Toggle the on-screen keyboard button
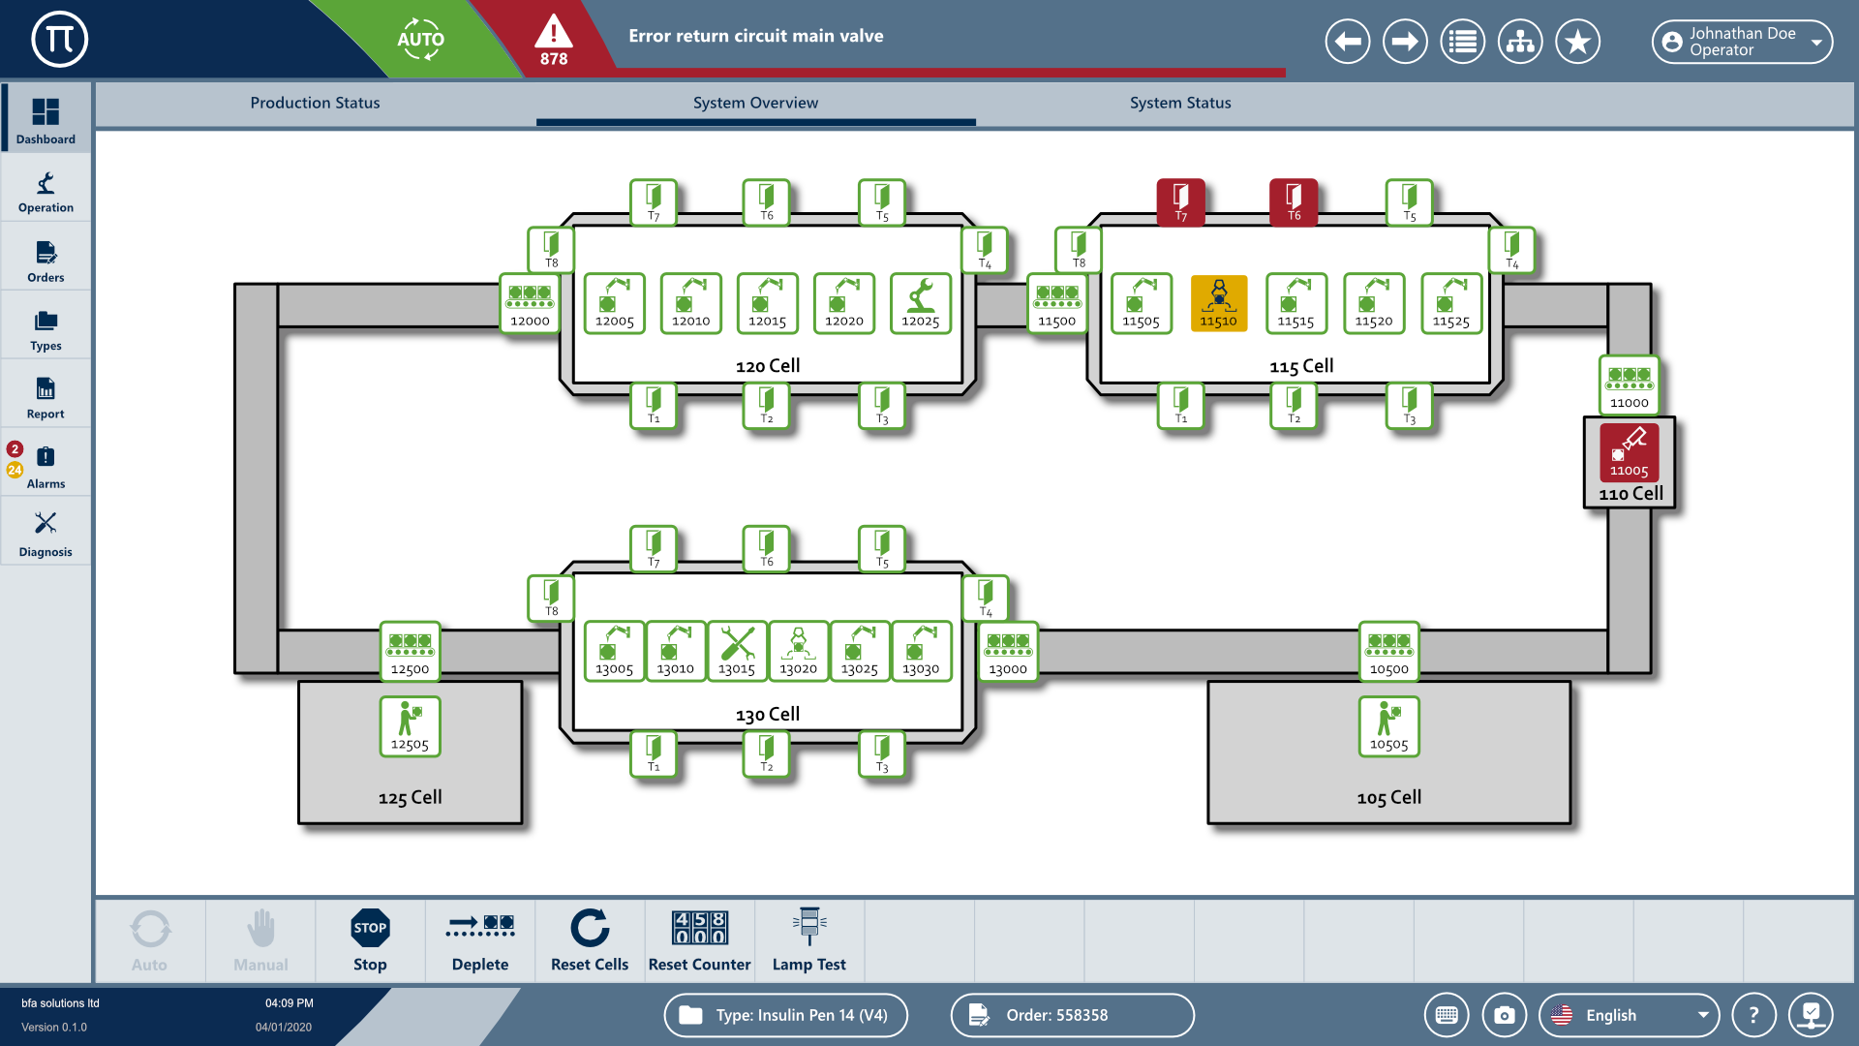The height and width of the screenshot is (1046, 1859). (1447, 1015)
